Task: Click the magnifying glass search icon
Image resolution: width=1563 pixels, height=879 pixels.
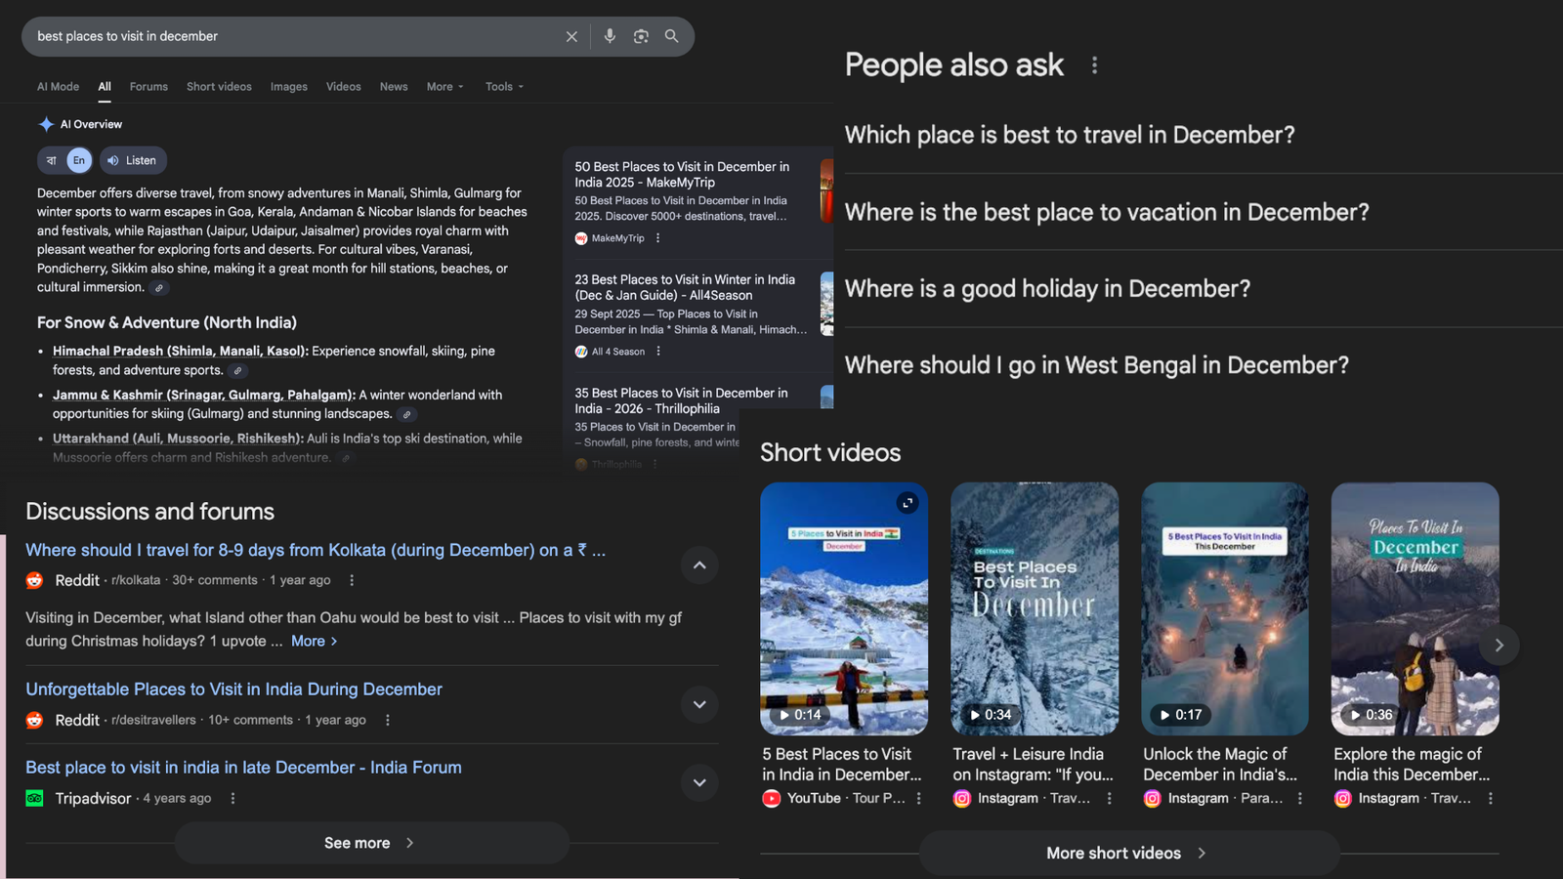Action: (x=672, y=36)
